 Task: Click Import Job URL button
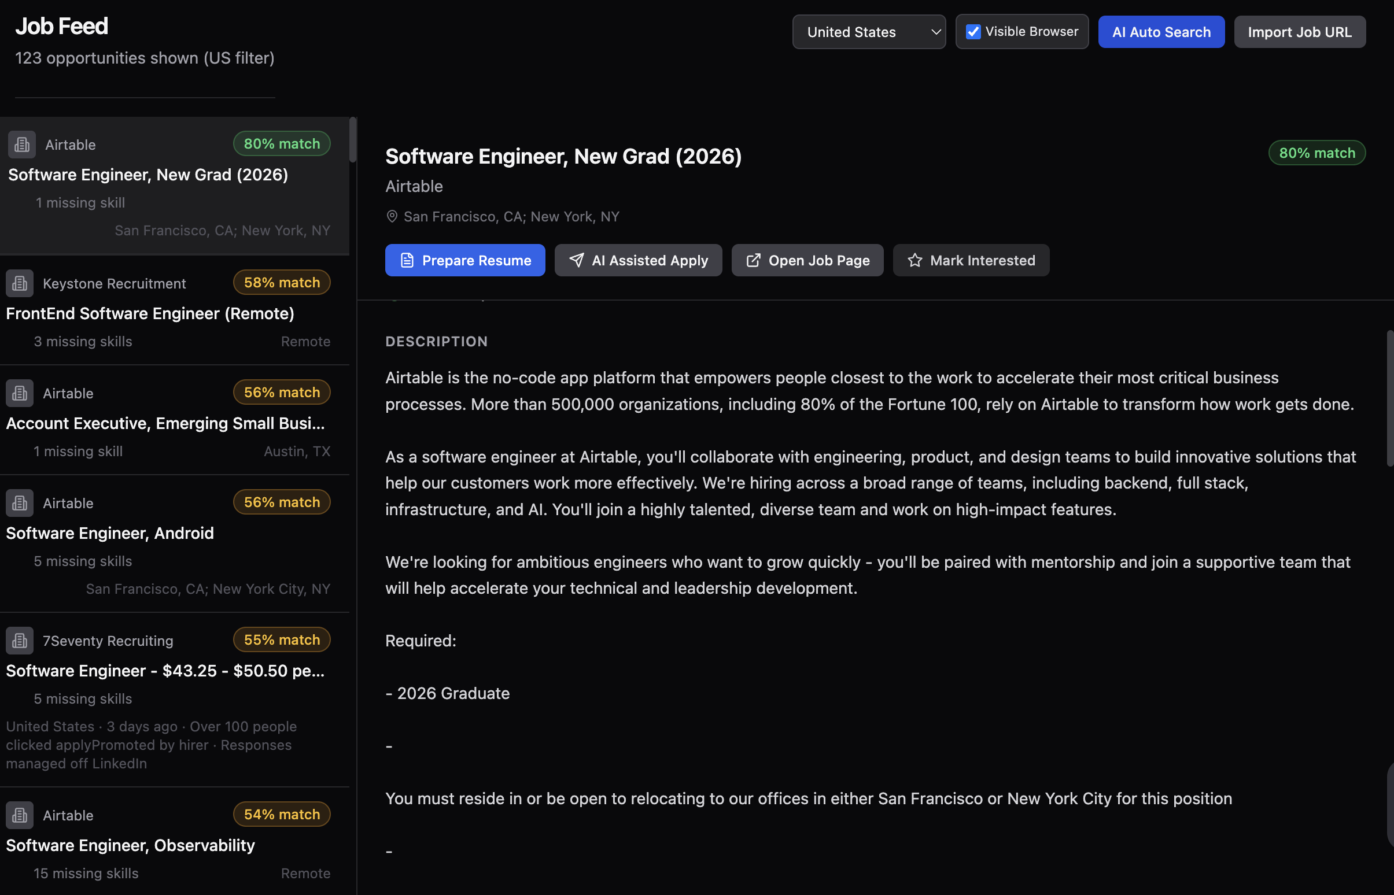pos(1299,32)
